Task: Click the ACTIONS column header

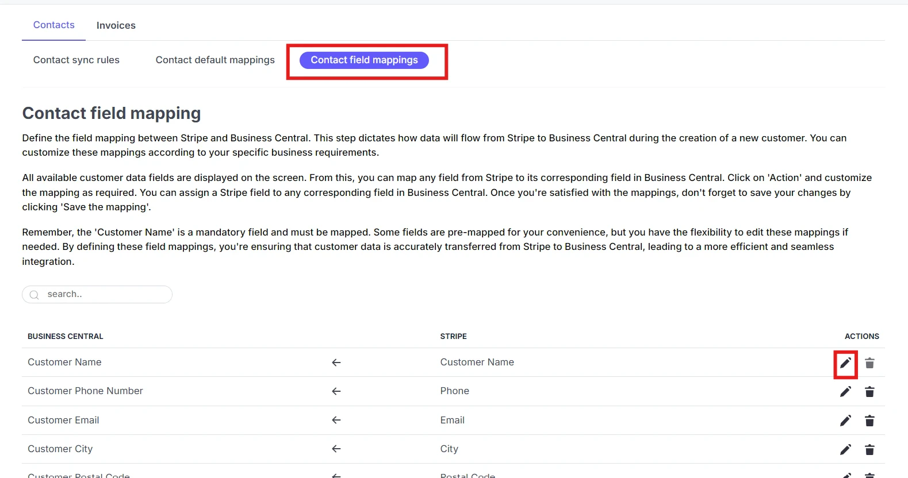Action: coord(862,336)
